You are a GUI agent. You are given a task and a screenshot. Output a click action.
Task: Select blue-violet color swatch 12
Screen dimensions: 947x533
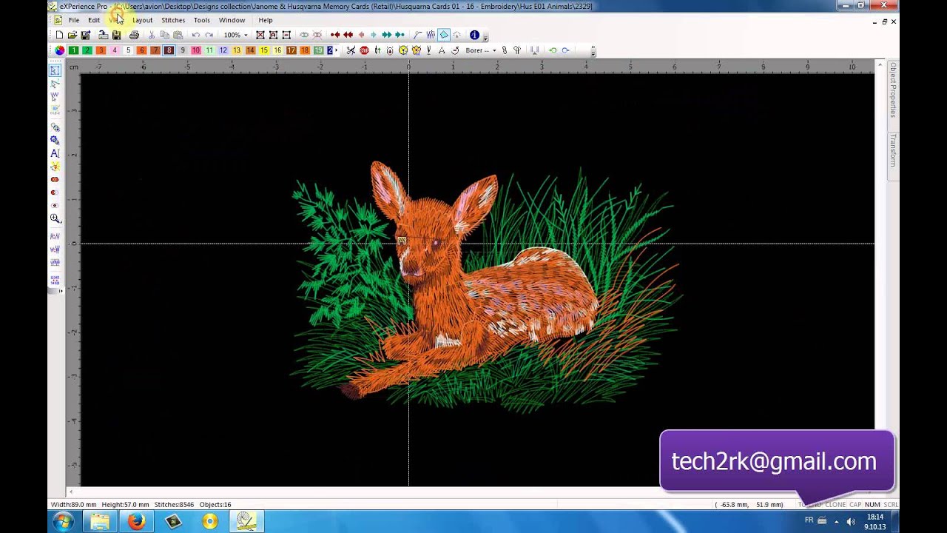click(x=223, y=50)
